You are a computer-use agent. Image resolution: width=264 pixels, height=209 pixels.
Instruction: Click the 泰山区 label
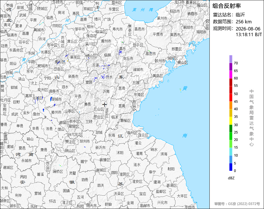click(60, 62)
